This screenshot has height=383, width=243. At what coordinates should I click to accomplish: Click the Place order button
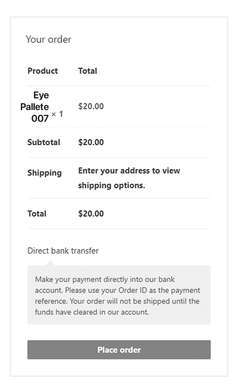click(x=119, y=350)
